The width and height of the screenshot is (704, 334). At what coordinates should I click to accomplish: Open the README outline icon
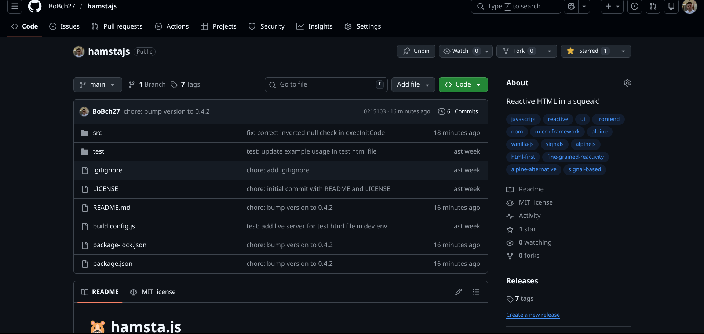(x=476, y=292)
